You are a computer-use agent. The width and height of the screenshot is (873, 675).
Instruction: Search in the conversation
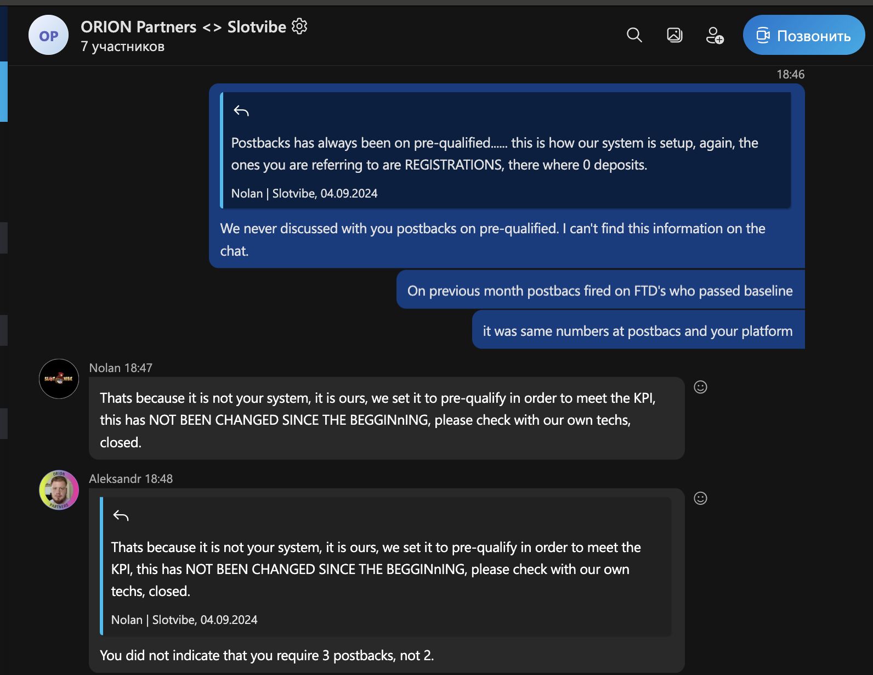coord(634,35)
